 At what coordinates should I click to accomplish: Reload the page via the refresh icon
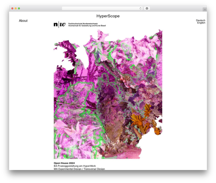pyautogui.click(x=140, y=9)
